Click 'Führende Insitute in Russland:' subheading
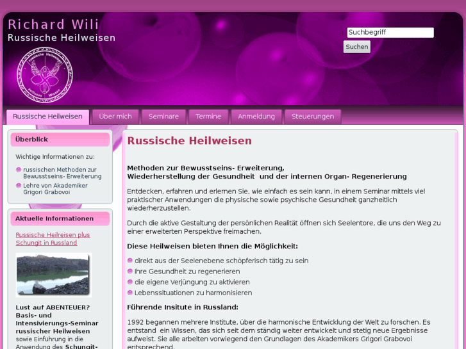The width and height of the screenshot is (466, 349). pos(183,307)
